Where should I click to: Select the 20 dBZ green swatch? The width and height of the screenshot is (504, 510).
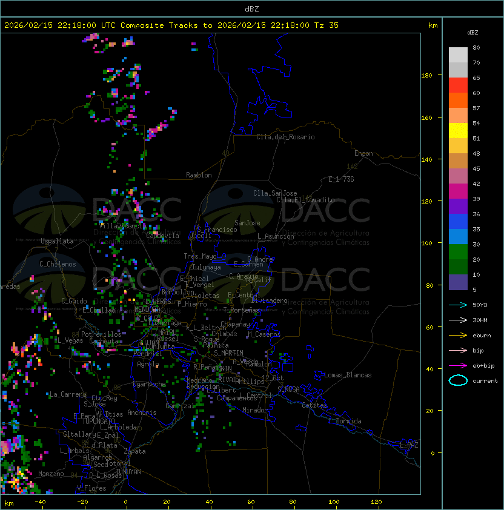(458, 251)
